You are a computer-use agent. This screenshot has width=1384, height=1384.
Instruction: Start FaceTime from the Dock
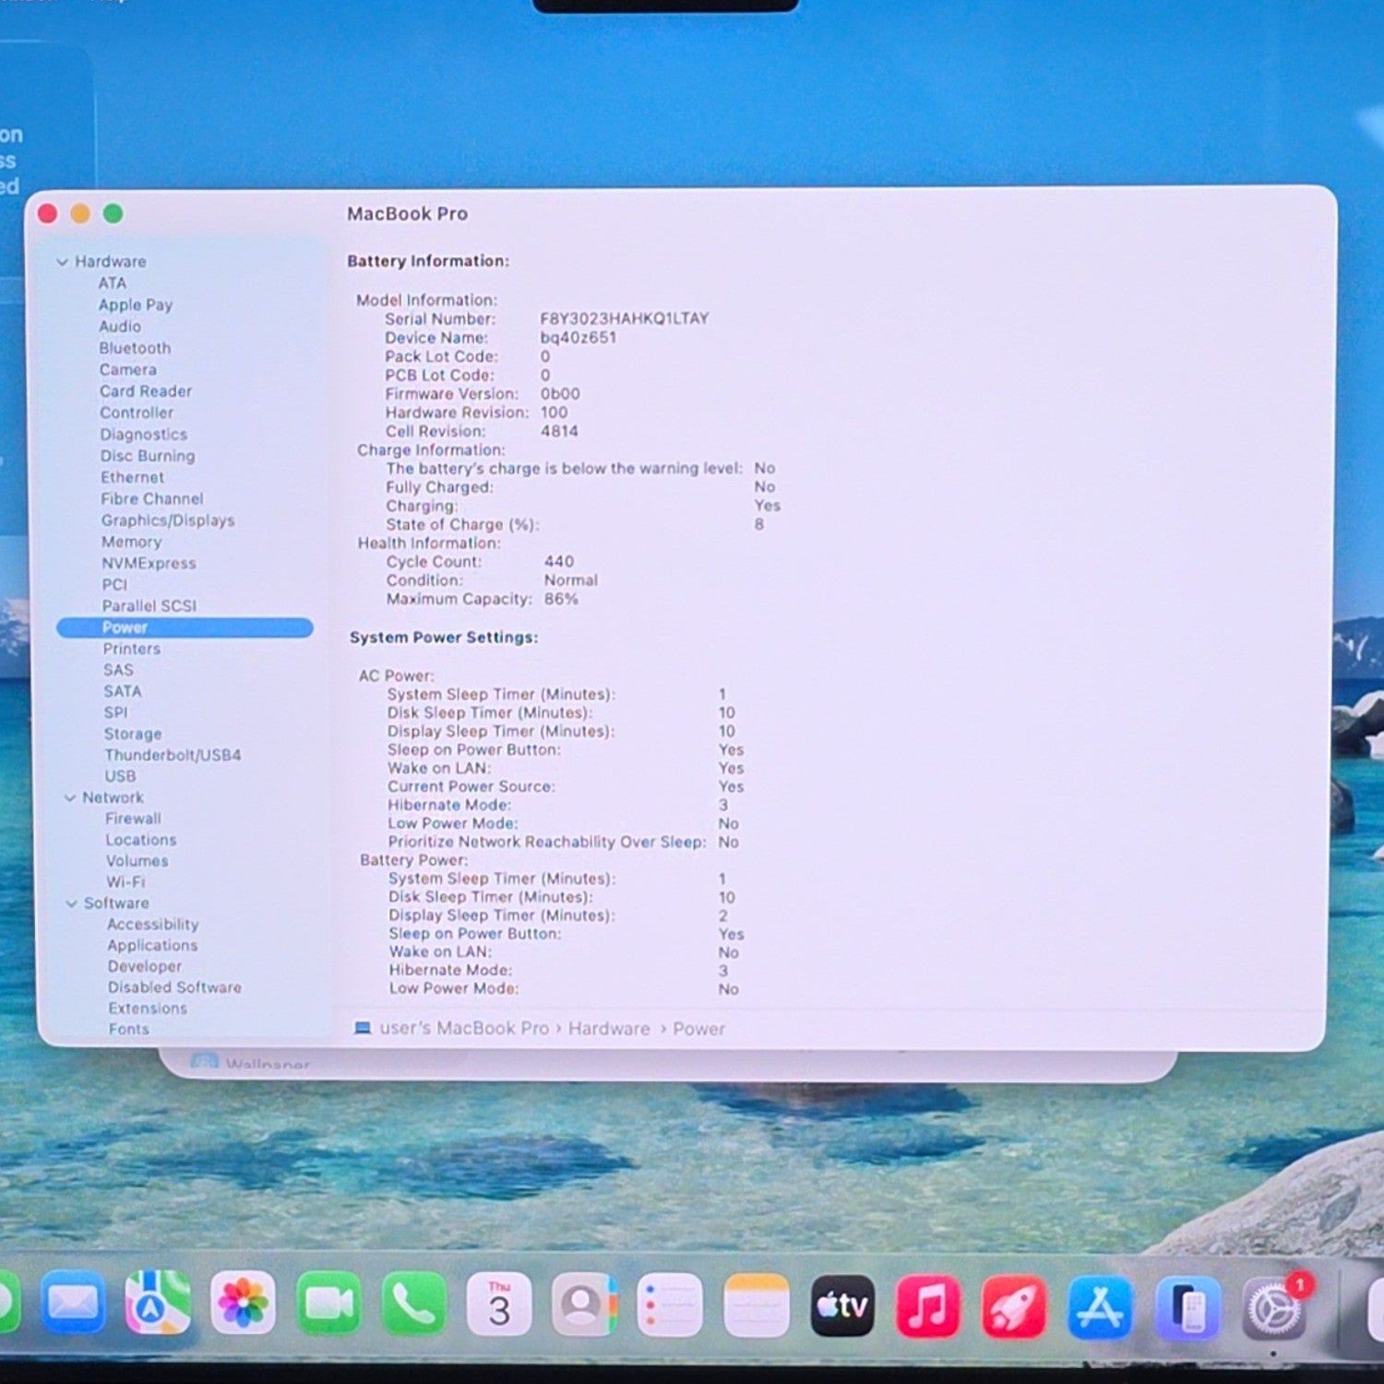(328, 1303)
